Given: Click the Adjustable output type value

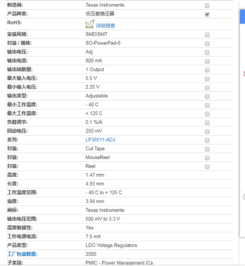Looking at the screenshot, I should pyautogui.click(x=96, y=96).
